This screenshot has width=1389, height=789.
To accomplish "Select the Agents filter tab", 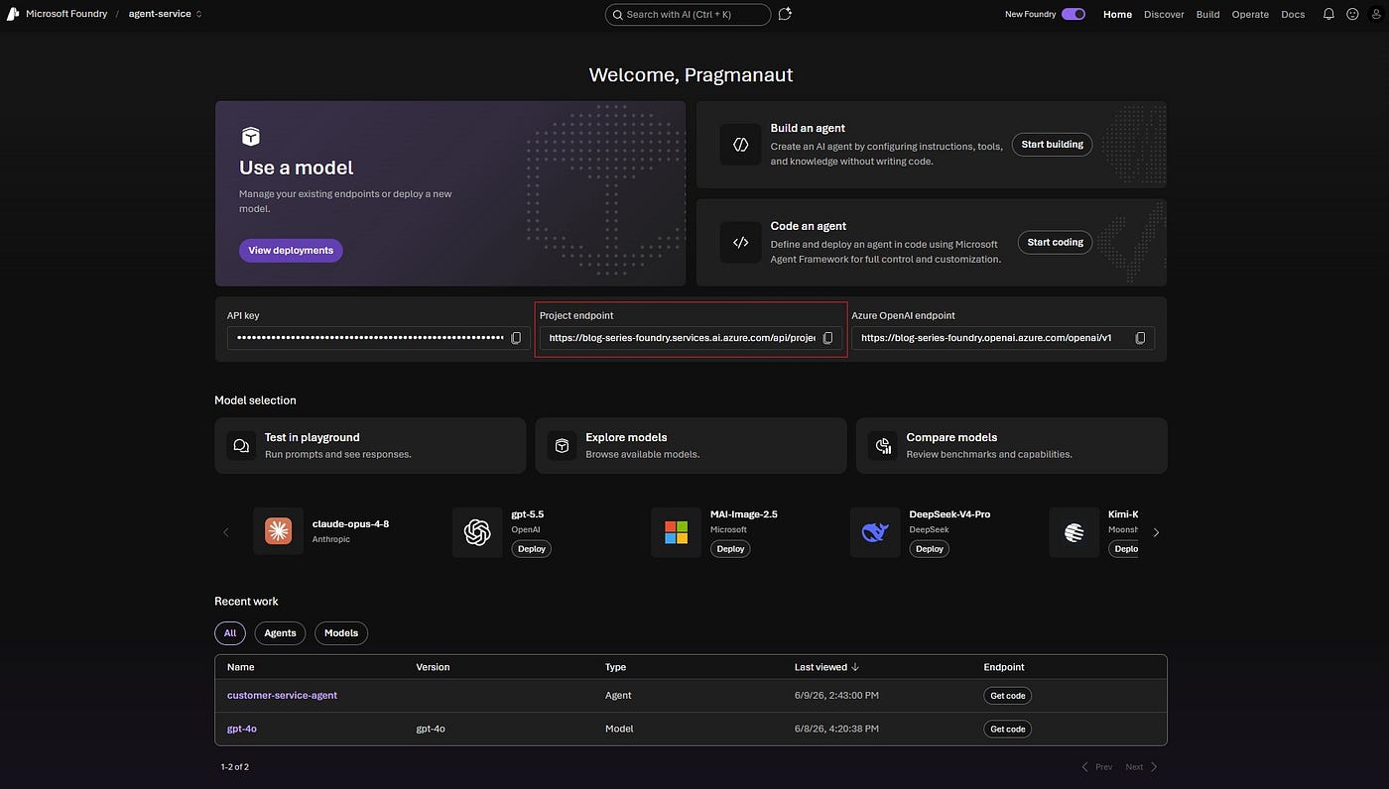I will (280, 632).
